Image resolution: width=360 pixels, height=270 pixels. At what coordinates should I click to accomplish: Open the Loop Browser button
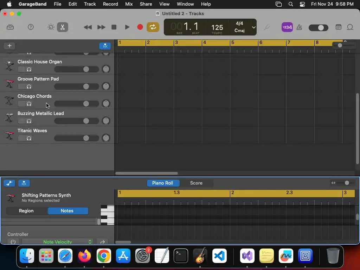click(350, 27)
